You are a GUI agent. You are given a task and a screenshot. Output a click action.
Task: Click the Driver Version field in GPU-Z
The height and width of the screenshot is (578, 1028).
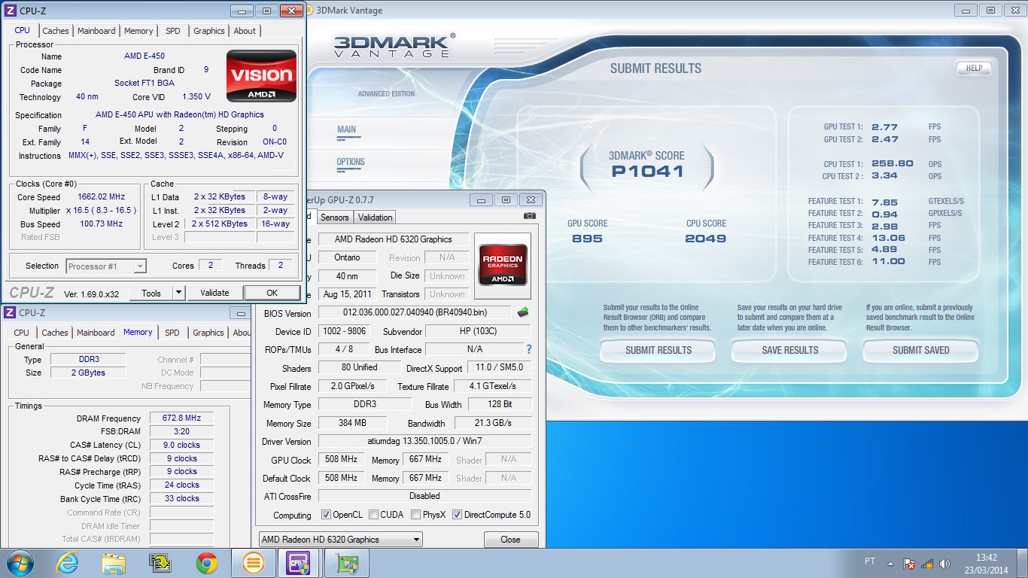pos(424,441)
